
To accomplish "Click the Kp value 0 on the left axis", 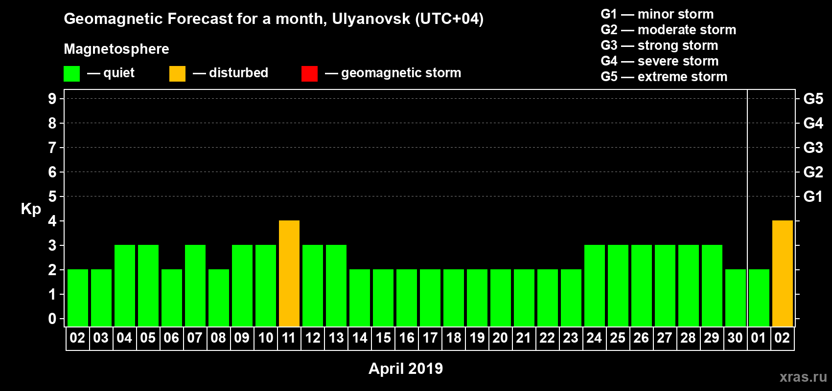I will [52, 319].
